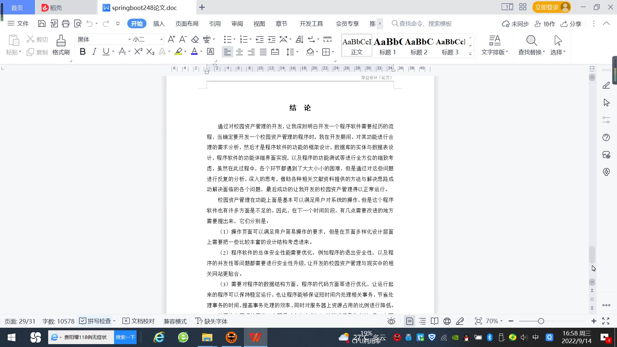Open Print Preview icon
Viewport: 617px width, 347px height.
(x=78, y=23)
